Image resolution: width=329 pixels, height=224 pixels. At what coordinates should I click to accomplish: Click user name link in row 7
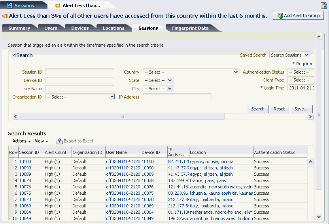tap(123, 199)
